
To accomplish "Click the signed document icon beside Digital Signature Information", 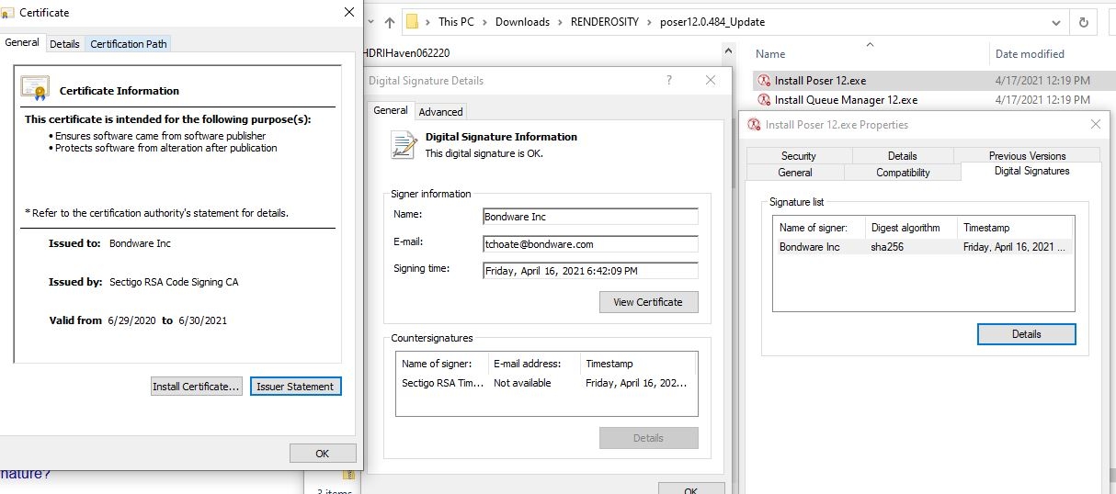I will coord(403,144).
